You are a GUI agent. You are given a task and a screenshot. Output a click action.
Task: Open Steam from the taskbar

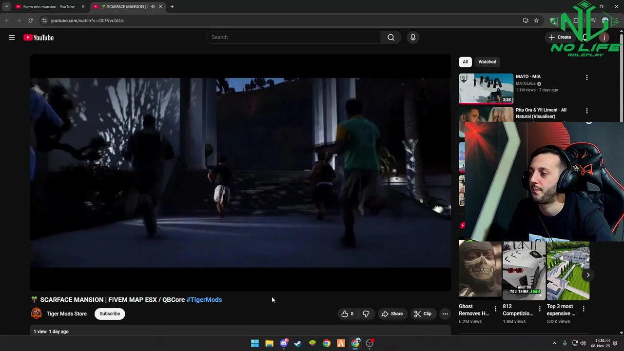pos(298,343)
